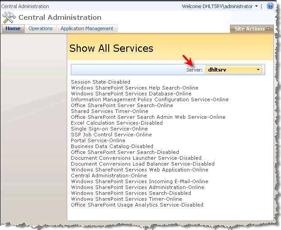The width and height of the screenshot is (281, 230).
Task: Select Excel Calculation Services-Disabled entry
Action: (x=117, y=123)
